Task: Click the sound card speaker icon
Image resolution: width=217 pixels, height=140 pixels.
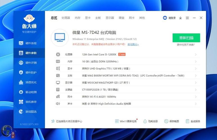Action: (x=58, y=104)
